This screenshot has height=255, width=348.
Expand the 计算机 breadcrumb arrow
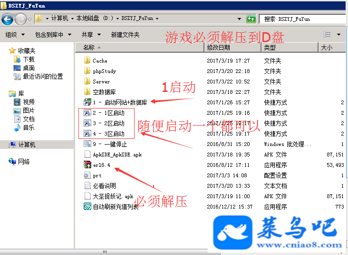[72, 19]
